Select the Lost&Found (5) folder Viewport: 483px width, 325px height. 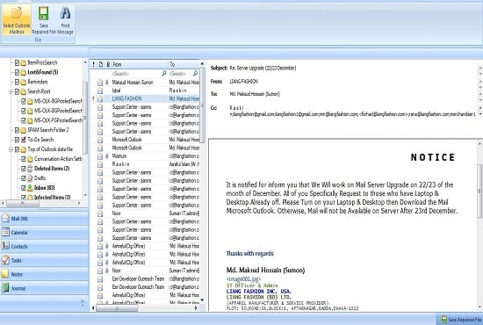tap(43, 72)
